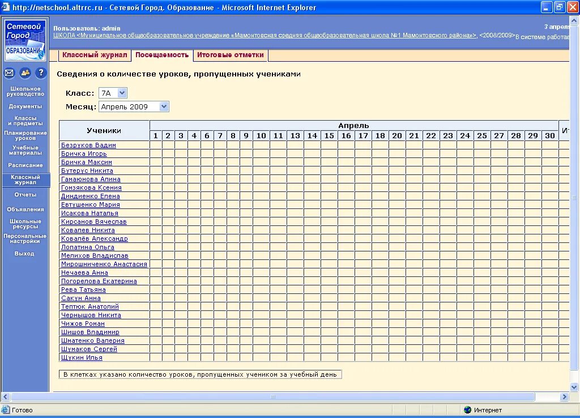Click the Internet zone globe icon

pos(467,410)
